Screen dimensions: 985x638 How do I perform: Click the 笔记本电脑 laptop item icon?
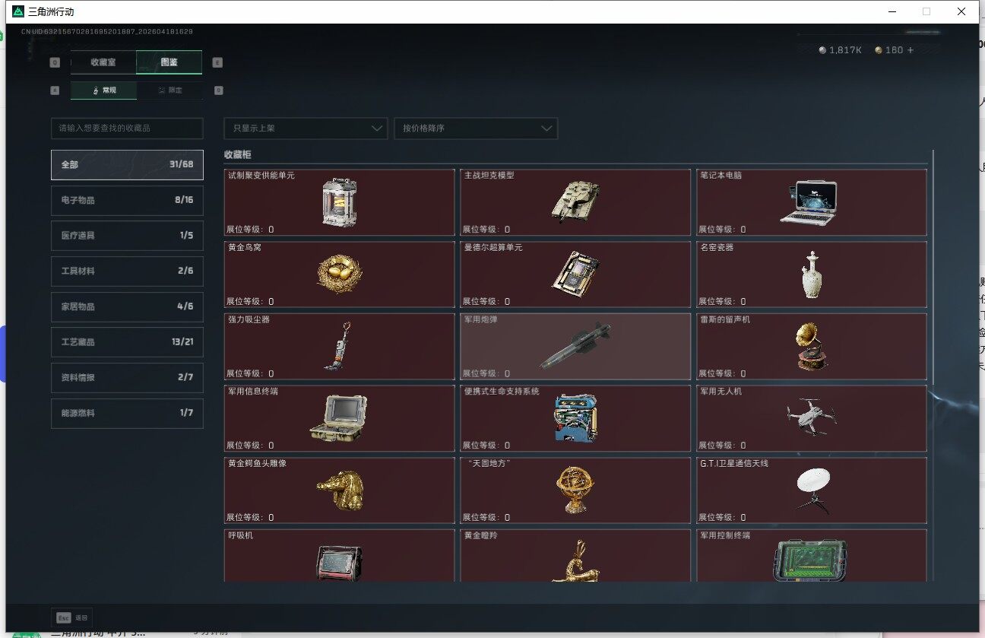[809, 202]
